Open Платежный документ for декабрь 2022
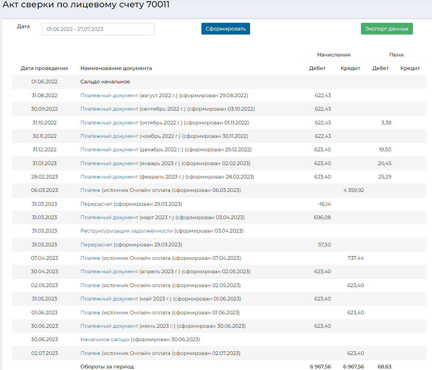432x370 pixels. click(109, 150)
